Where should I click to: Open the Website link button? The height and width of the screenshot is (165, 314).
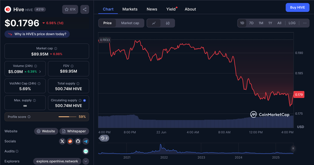(x=46, y=131)
